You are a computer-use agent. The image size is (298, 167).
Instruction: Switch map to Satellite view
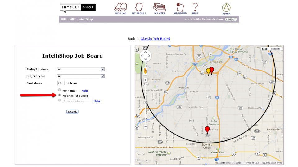point(275,49)
